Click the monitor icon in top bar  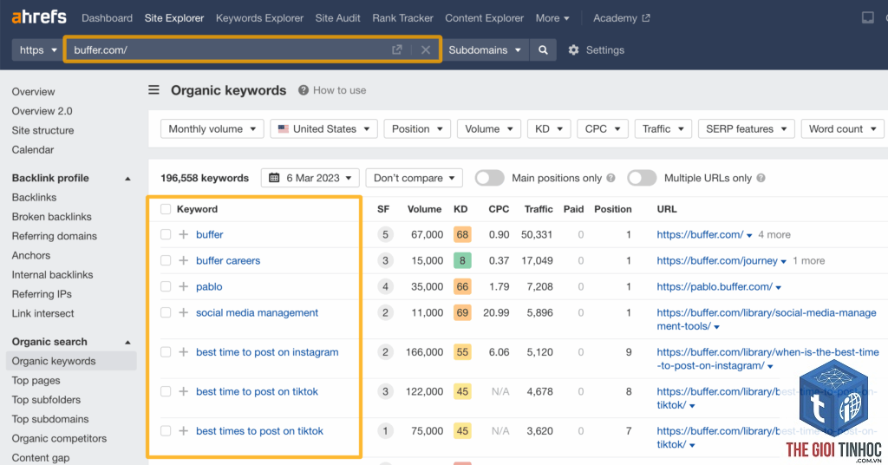867,18
